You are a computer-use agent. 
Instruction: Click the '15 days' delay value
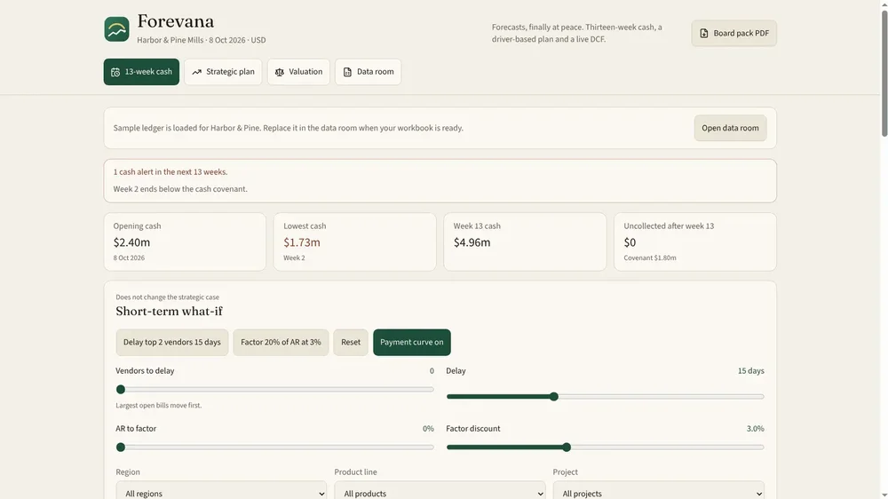coord(751,371)
